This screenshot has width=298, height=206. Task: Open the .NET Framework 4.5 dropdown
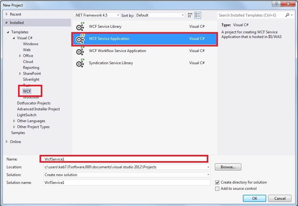97,15
